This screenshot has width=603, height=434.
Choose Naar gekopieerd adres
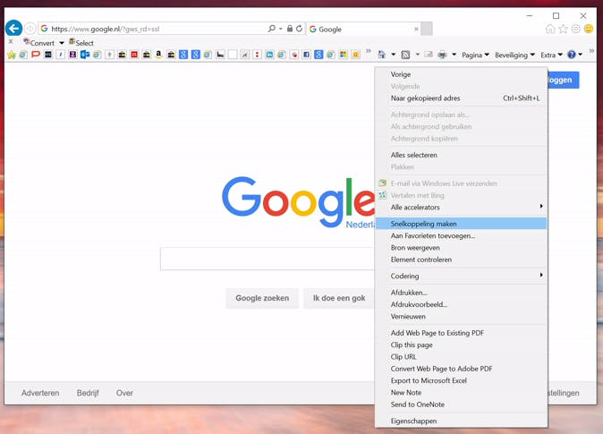point(461,98)
